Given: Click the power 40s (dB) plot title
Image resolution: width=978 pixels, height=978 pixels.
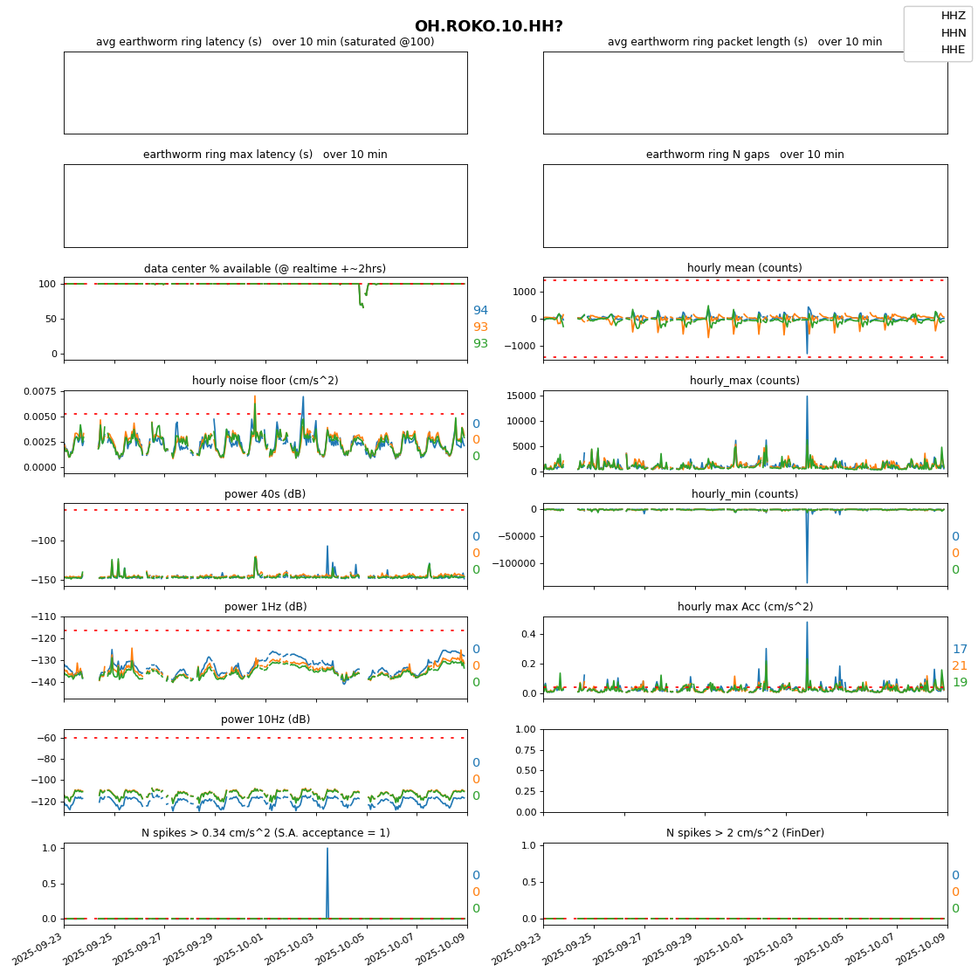Looking at the screenshot, I should click(265, 494).
